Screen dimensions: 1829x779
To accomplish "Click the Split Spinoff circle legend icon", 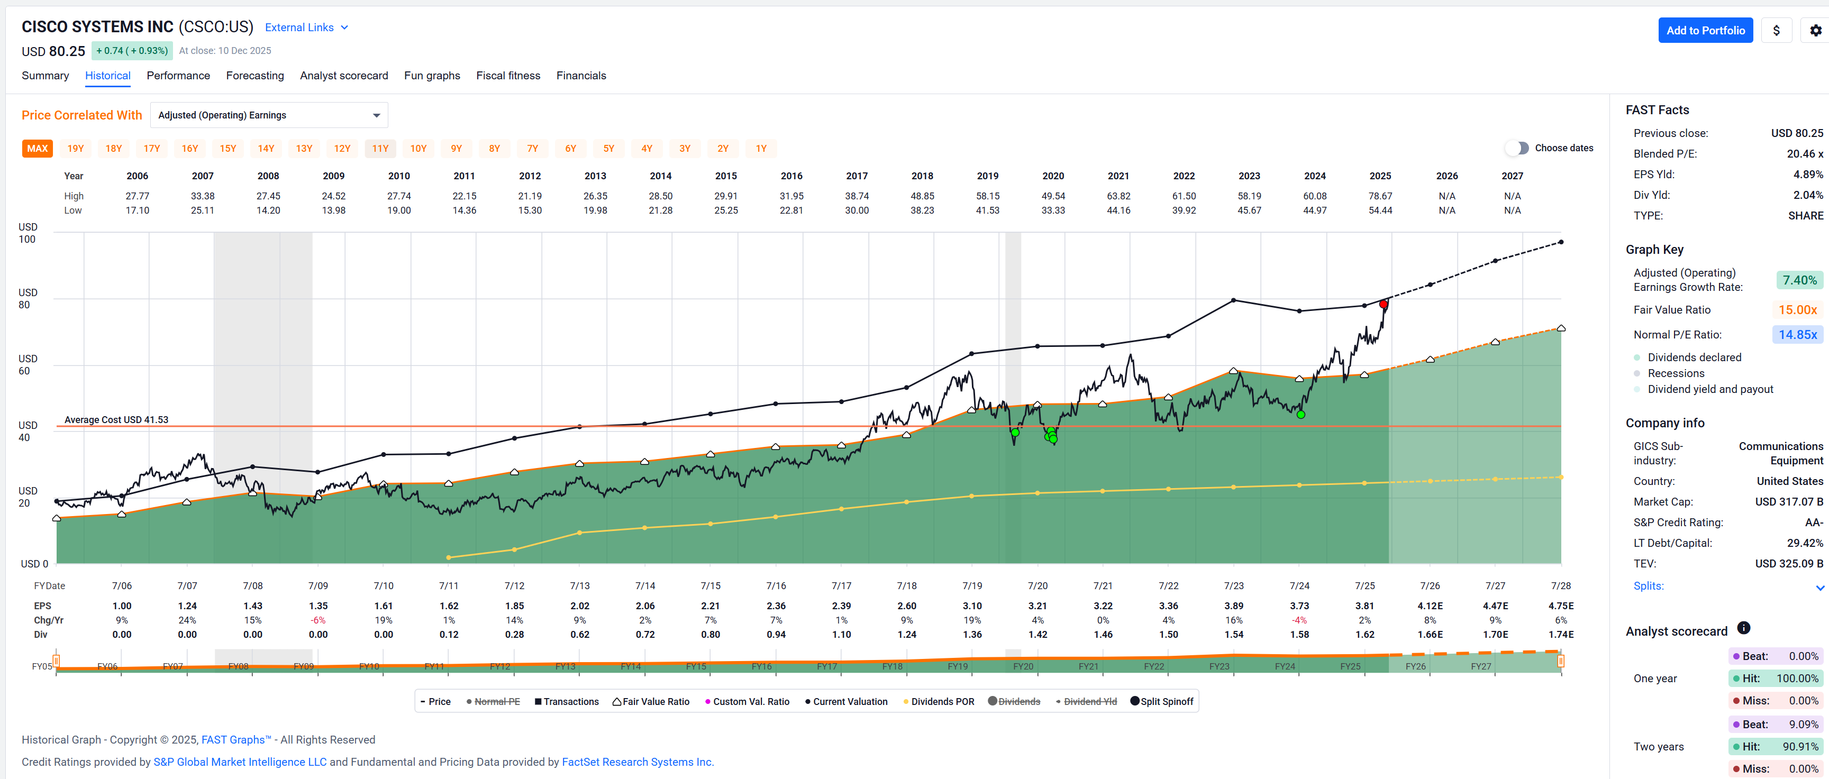I will point(1135,701).
